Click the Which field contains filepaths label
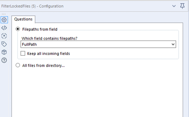Image resolution: width=189 pixels, height=117 pixels. [49, 38]
